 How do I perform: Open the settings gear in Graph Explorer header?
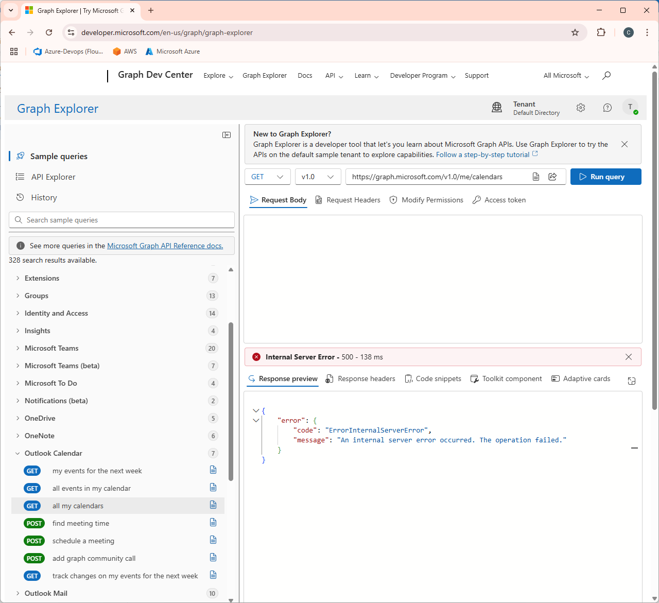tap(581, 108)
